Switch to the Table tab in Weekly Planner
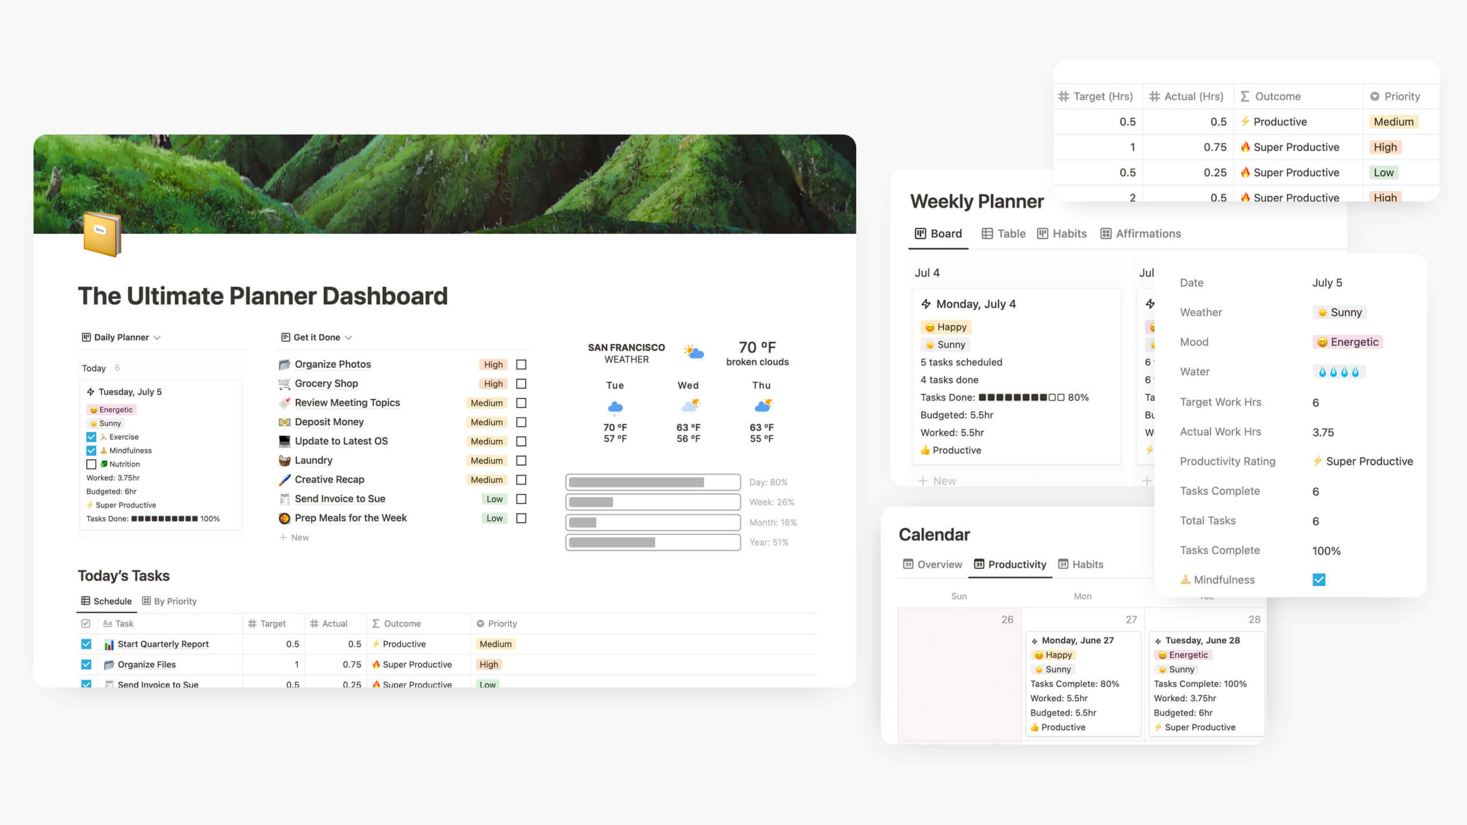The width and height of the screenshot is (1467, 825). point(1010,233)
